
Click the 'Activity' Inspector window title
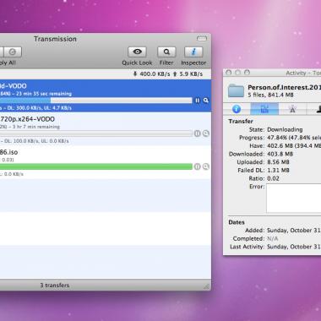296,73
